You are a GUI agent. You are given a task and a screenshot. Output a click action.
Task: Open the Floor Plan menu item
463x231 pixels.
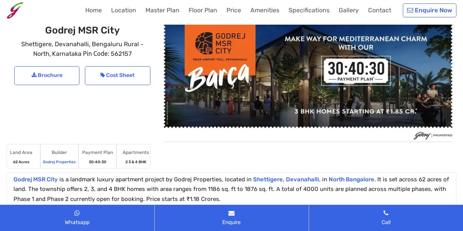click(203, 10)
